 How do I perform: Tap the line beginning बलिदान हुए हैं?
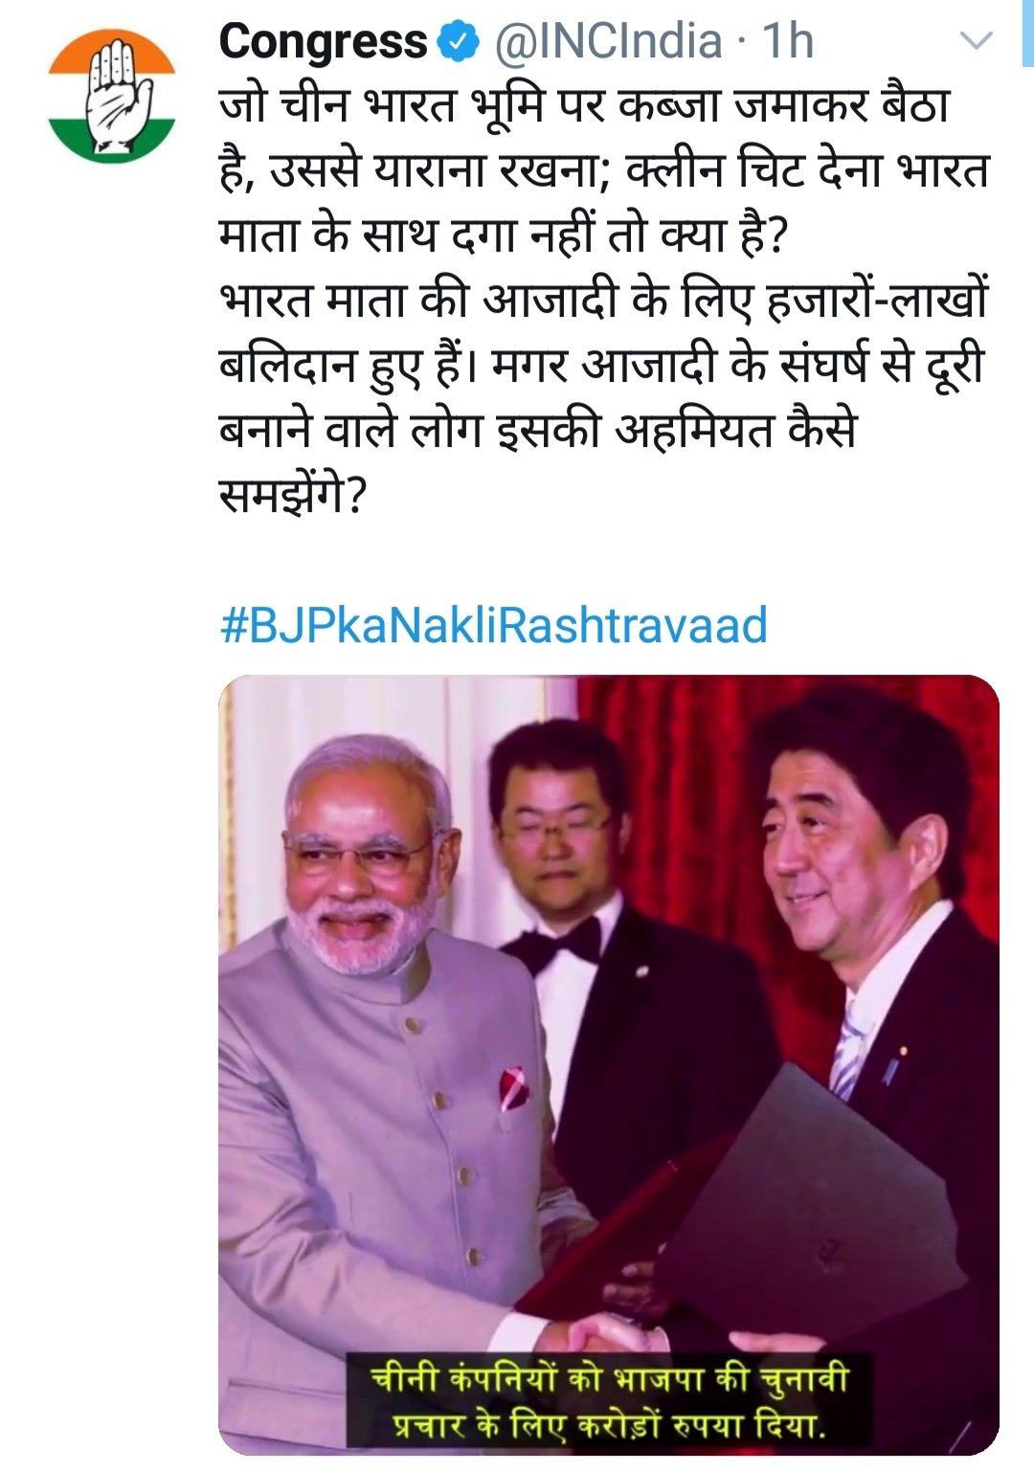(601, 365)
